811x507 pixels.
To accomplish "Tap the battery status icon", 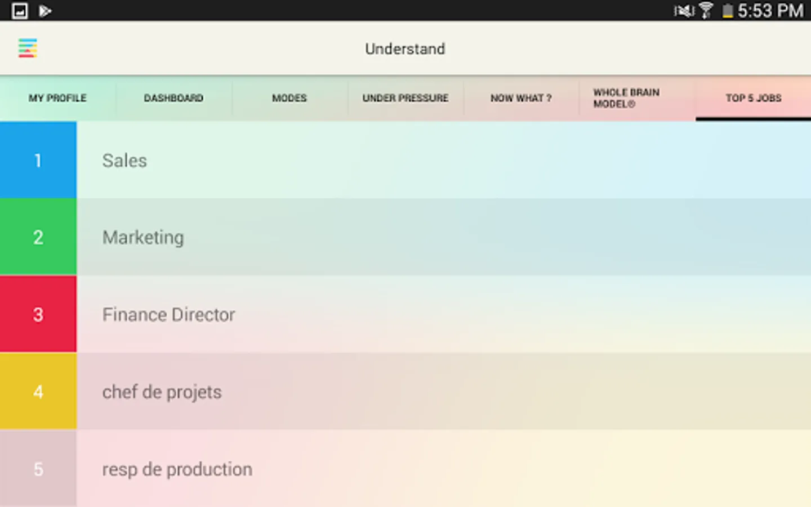I will point(728,11).
